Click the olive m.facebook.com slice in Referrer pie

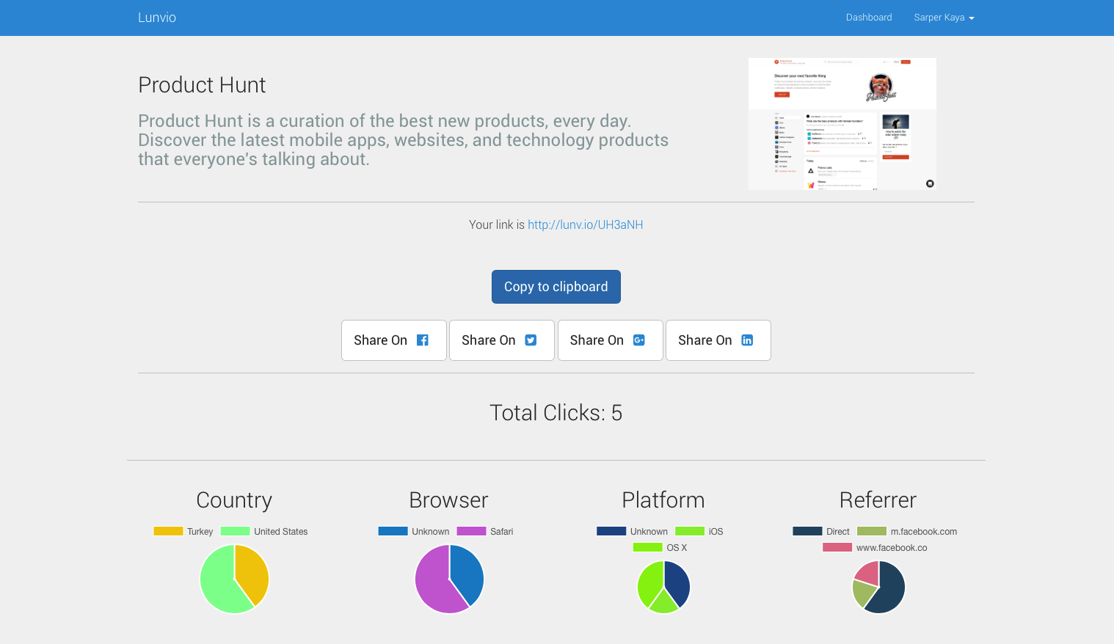[x=863, y=593]
